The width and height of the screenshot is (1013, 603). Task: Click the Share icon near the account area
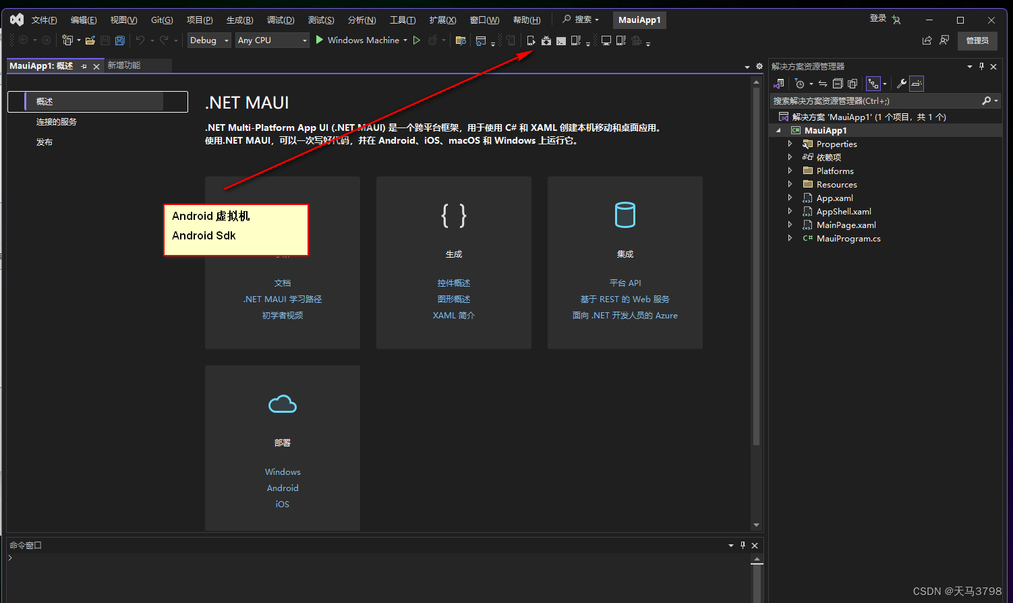927,40
